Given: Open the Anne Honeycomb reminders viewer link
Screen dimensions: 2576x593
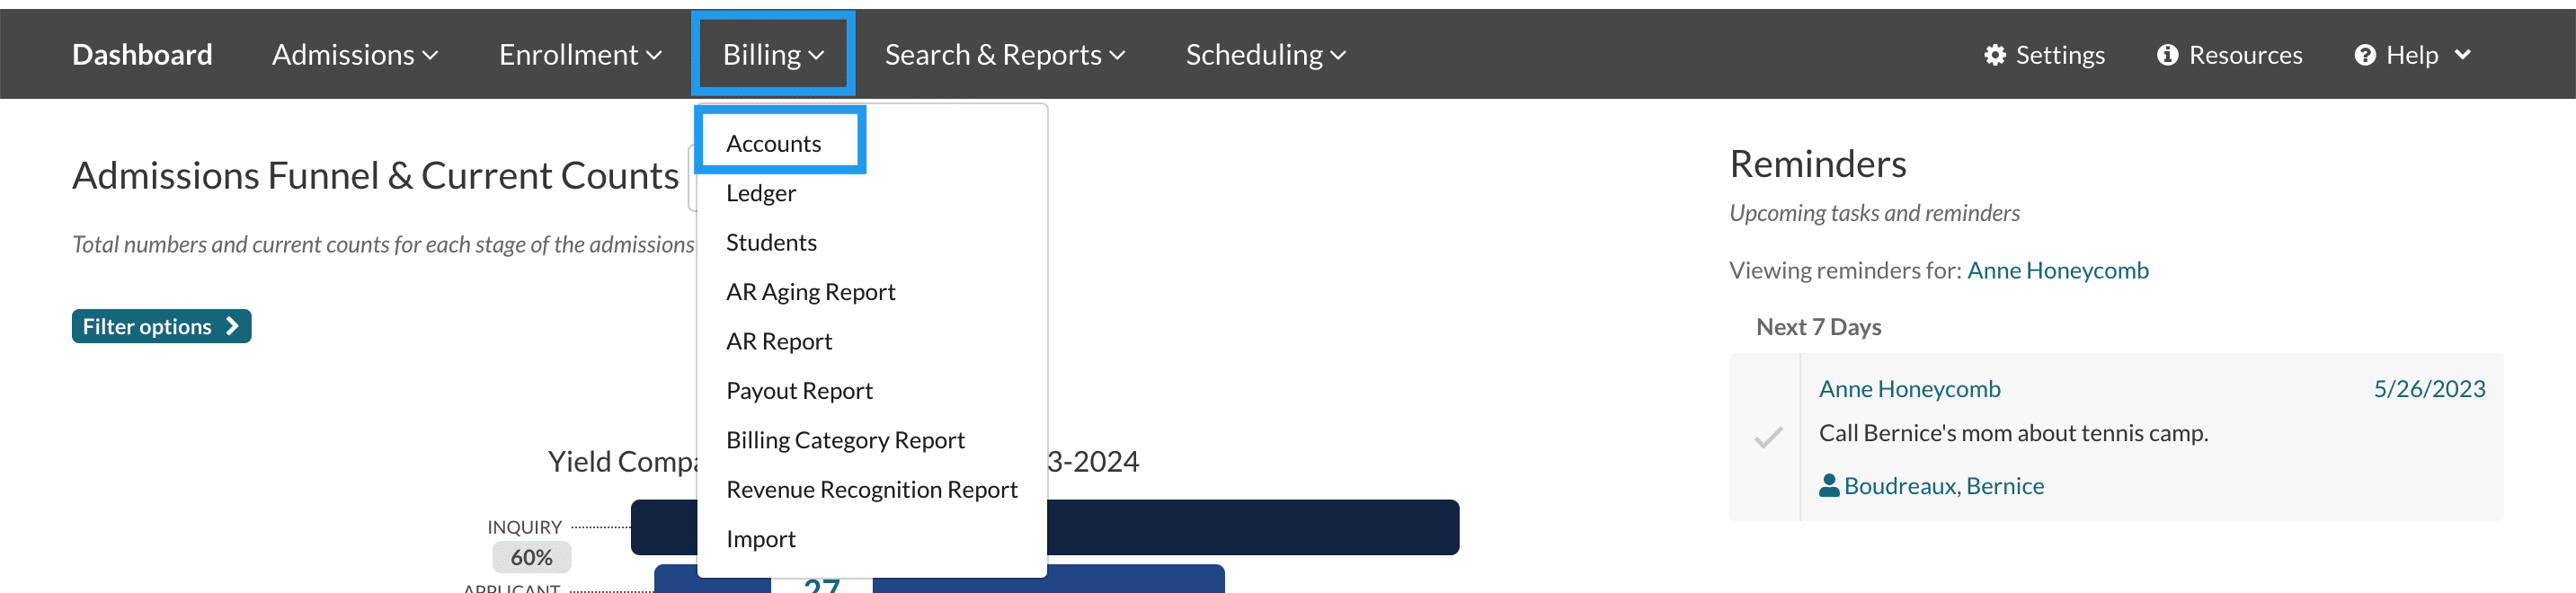Looking at the screenshot, I should click(x=2057, y=271).
